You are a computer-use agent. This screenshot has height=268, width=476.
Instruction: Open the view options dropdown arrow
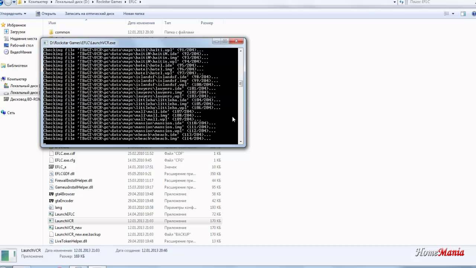click(453, 14)
